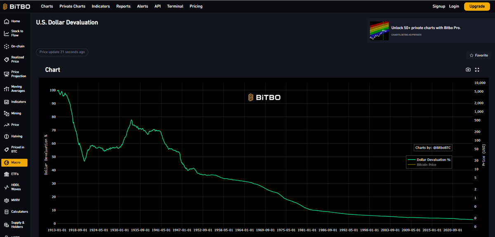Click the Price update status badge
This screenshot has height=237, width=495.
(62, 52)
